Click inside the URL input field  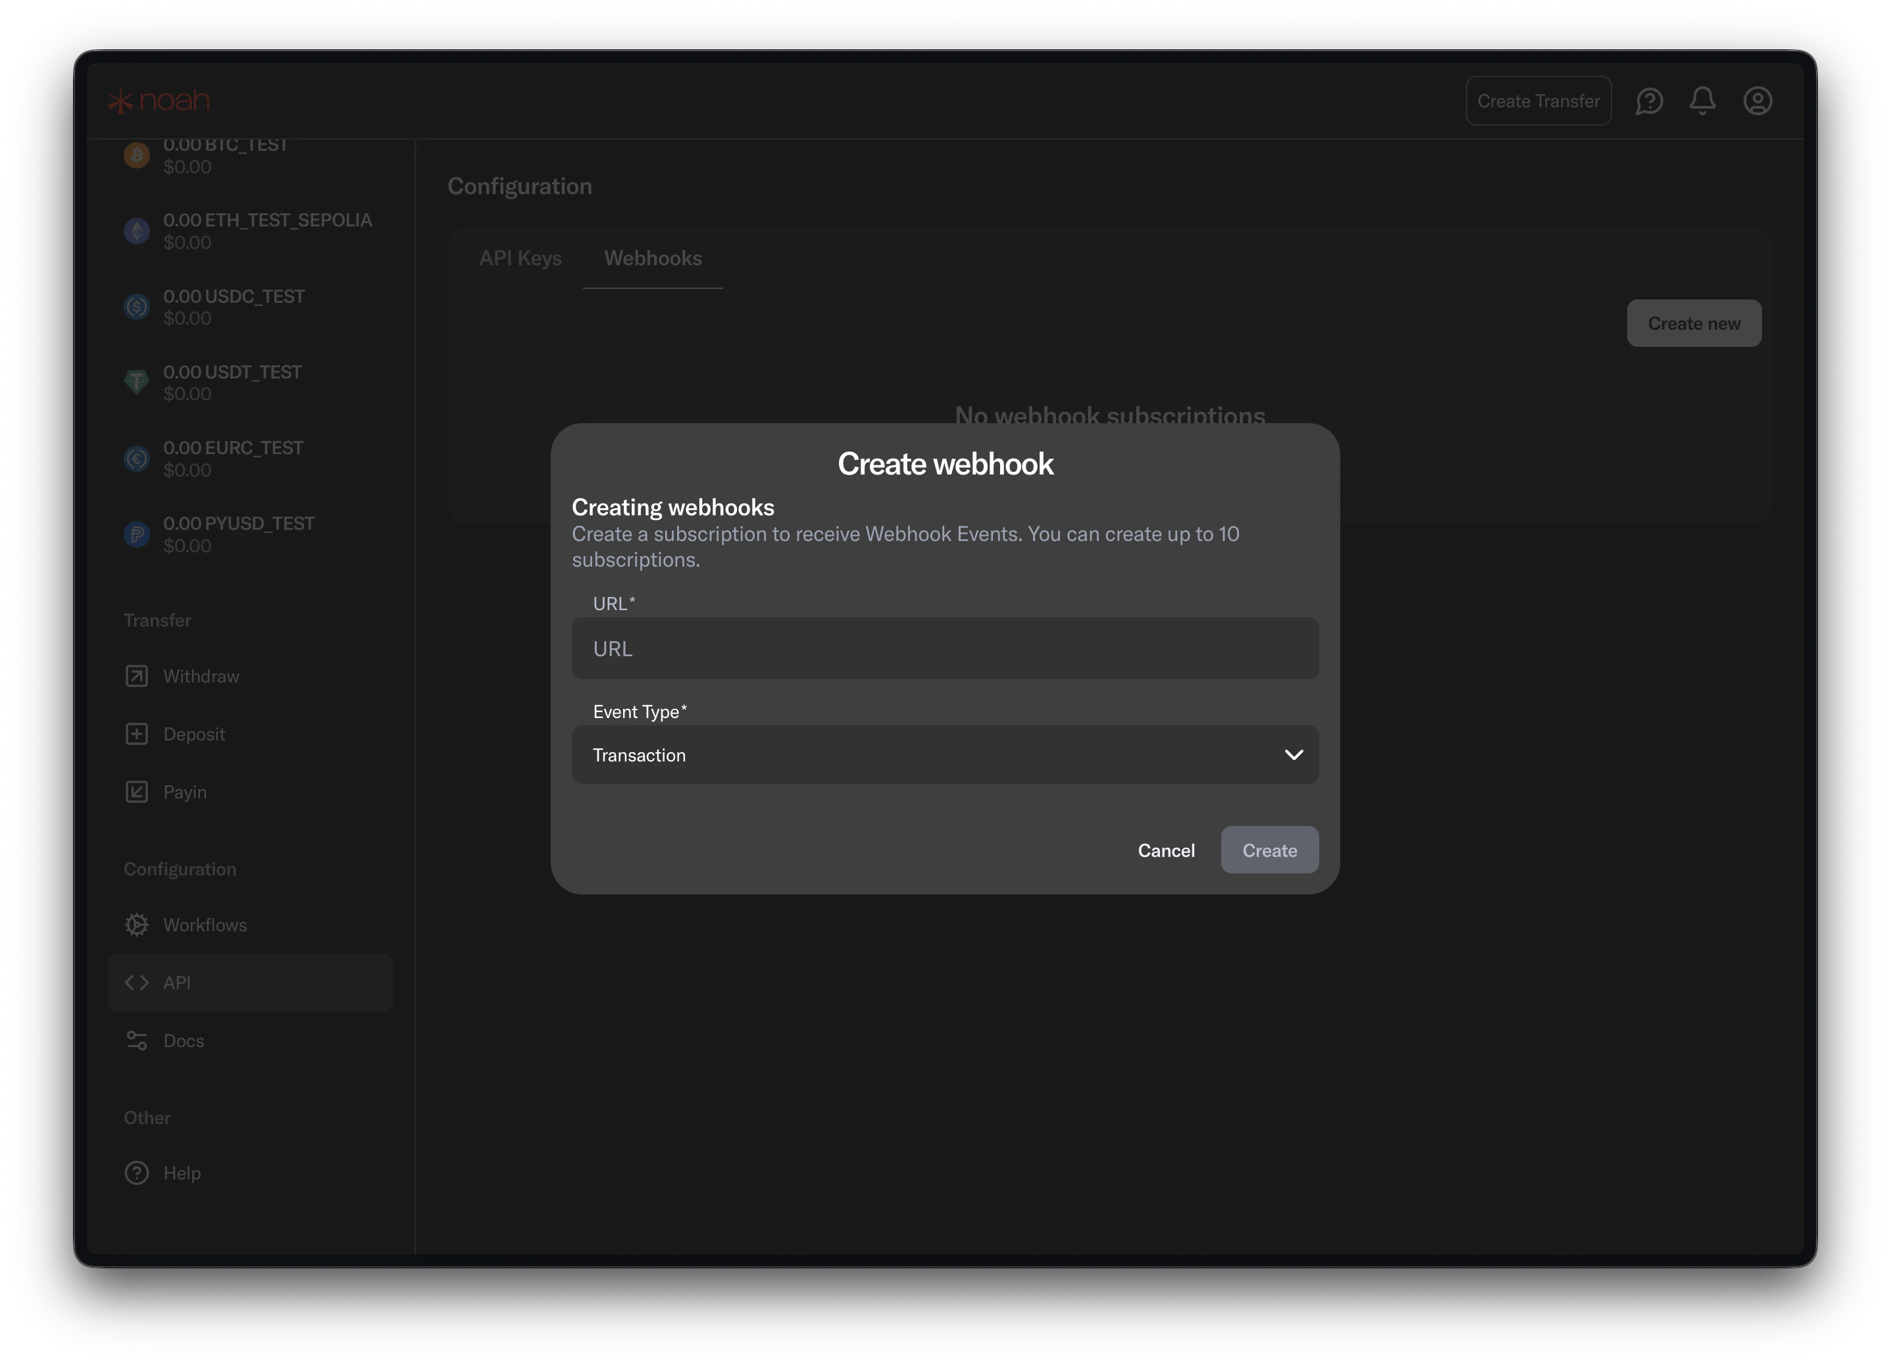pyautogui.click(x=944, y=648)
